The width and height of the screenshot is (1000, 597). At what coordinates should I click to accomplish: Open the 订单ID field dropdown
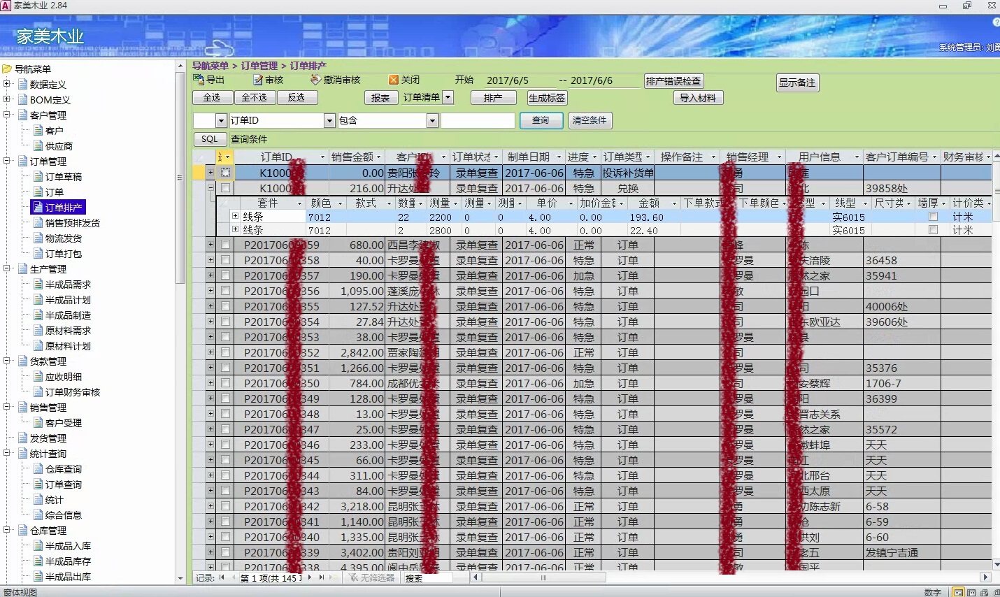click(x=329, y=121)
